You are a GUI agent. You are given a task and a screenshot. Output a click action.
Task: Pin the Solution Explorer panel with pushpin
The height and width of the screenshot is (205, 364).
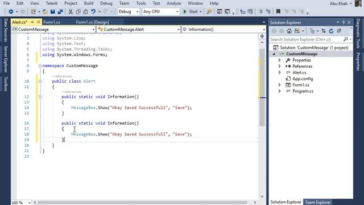pyautogui.click(x=344, y=22)
